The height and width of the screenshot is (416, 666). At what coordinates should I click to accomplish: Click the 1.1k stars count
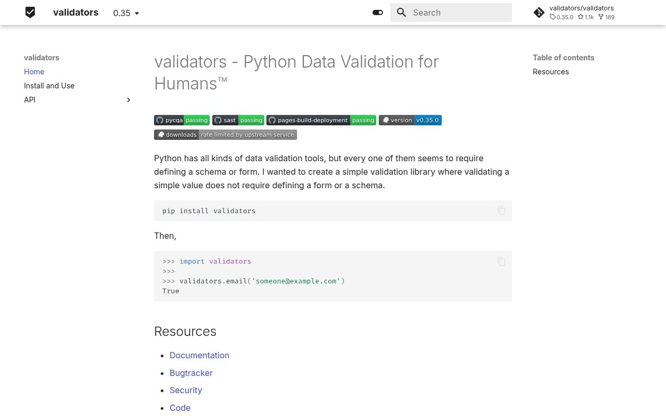point(586,17)
